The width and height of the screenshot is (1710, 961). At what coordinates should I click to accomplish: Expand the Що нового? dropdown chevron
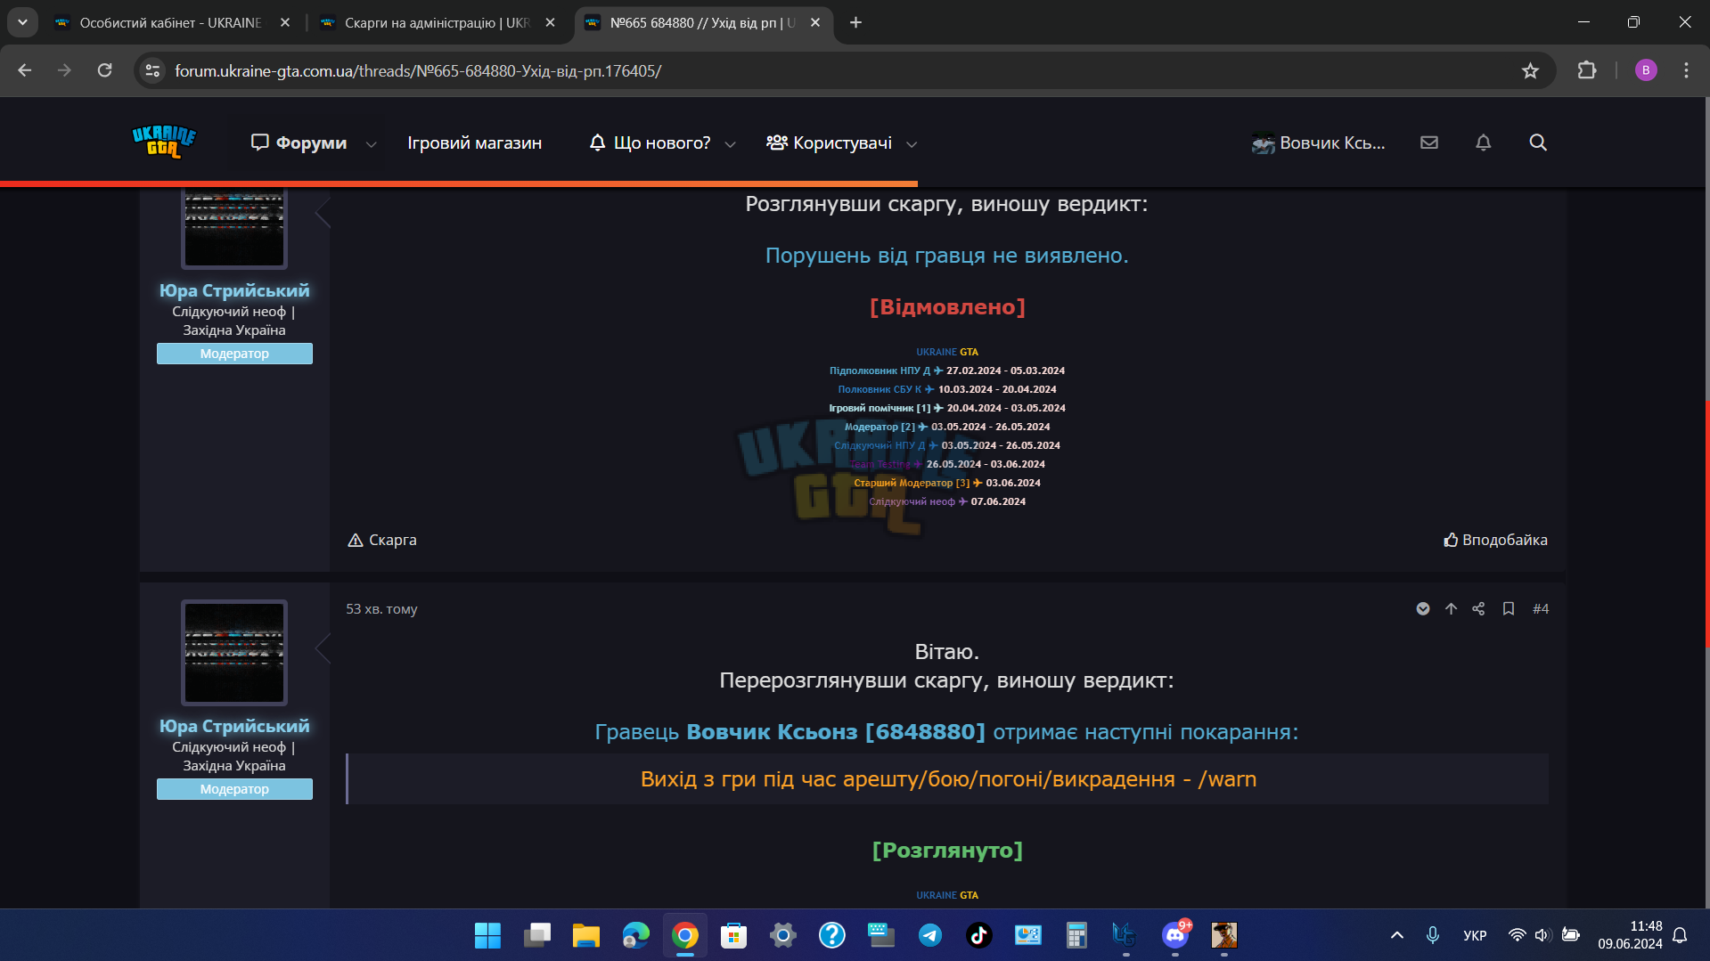point(730,144)
